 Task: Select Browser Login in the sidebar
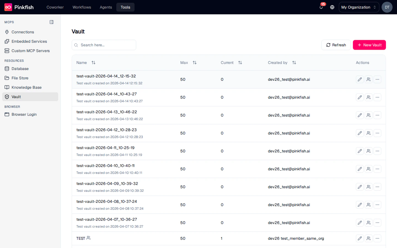pos(24,114)
